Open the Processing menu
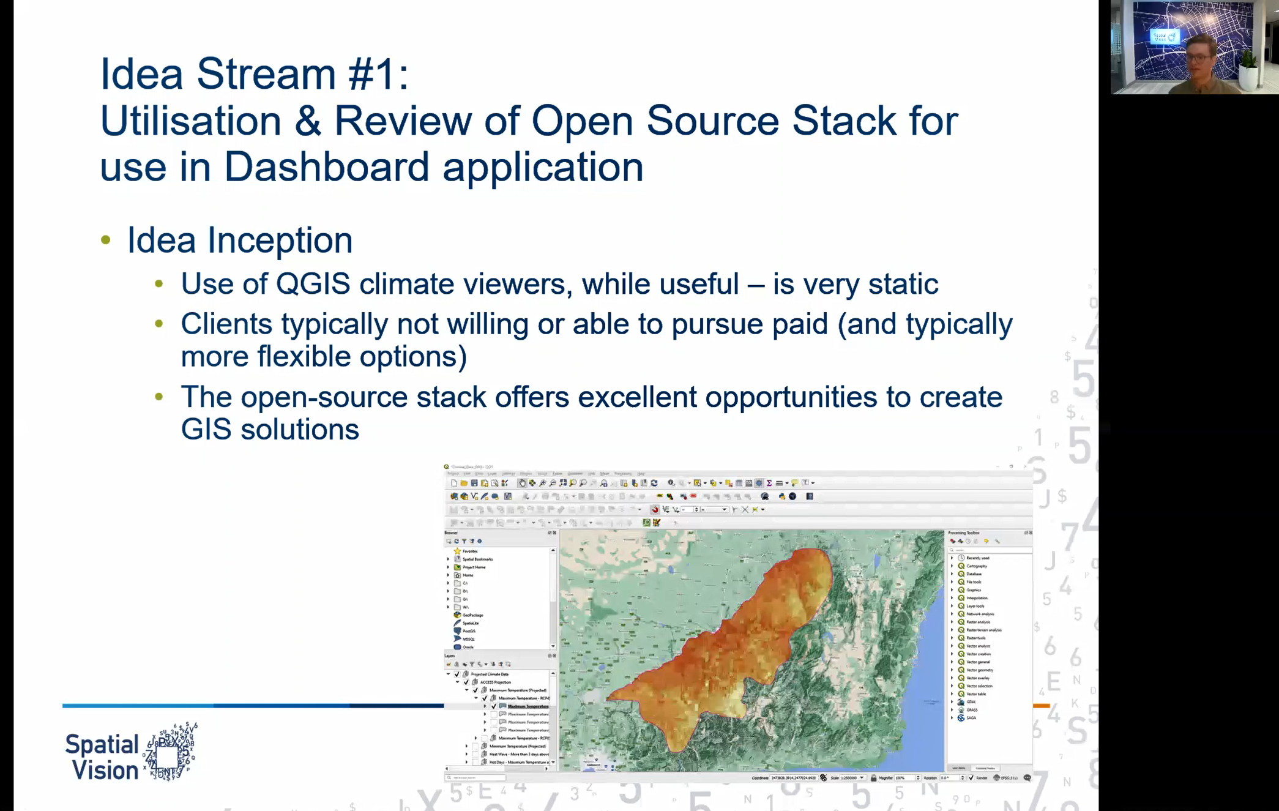Image resolution: width=1279 pixels, height=811 pixels. (x=622, y=473)
